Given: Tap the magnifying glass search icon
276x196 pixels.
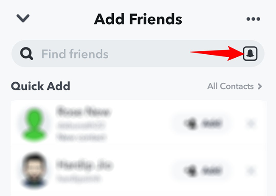Looking at the screenshot, I should point(27,53).
